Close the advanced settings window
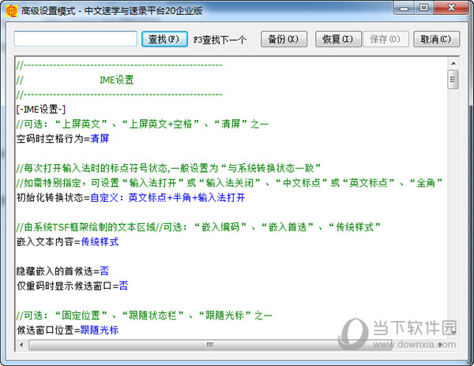Screen dimensions: 474x366 451,8
